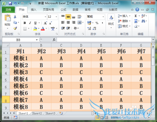Switch to Page Layout view button
This screenshot has width=157, height=122.
coord(102,118)
